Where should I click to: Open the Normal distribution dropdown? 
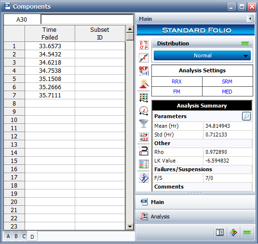(x=202, y=55)
